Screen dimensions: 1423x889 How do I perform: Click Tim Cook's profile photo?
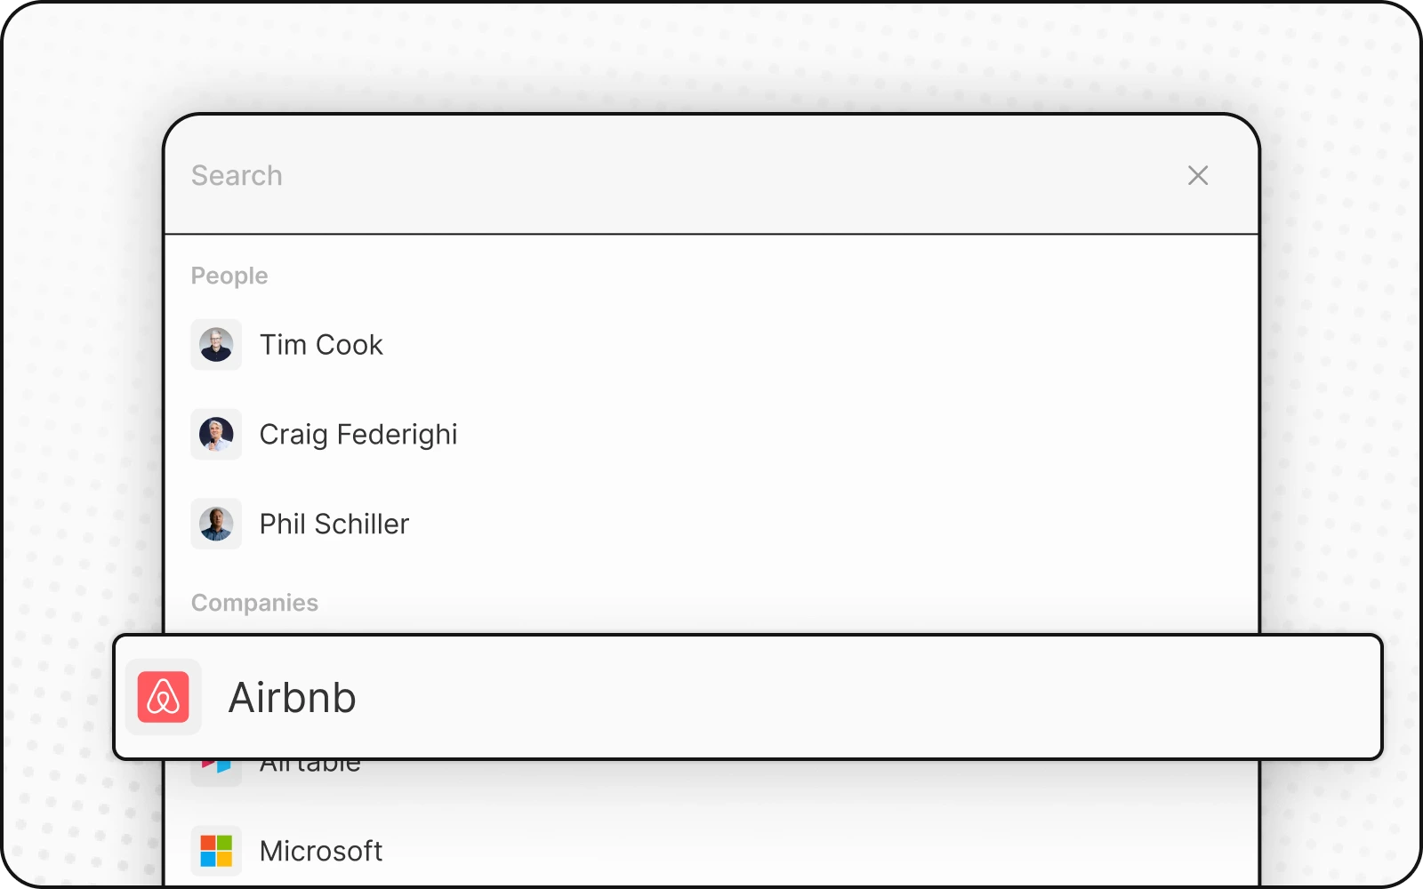[216, 345]
